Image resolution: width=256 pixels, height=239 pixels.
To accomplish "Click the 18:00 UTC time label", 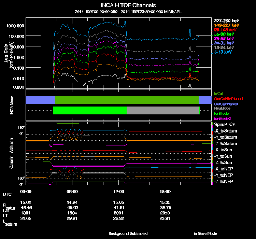I will pos(165,192).
